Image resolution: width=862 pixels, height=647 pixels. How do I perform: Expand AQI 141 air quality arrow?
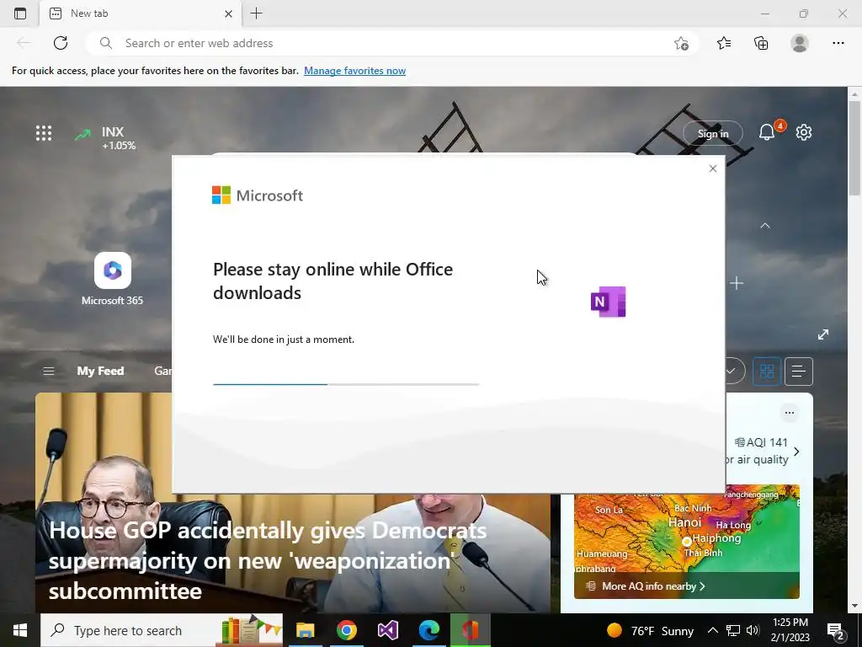796,452
